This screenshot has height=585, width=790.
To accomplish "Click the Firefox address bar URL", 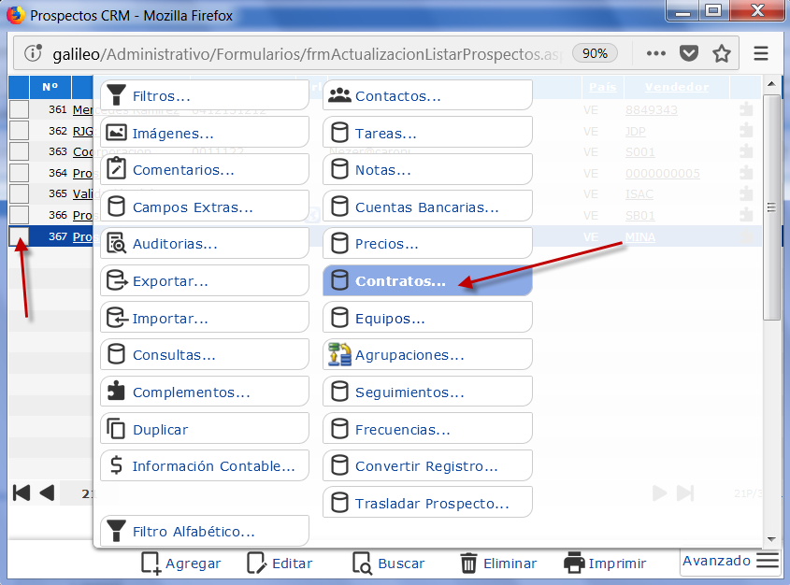I will [308, 54].
